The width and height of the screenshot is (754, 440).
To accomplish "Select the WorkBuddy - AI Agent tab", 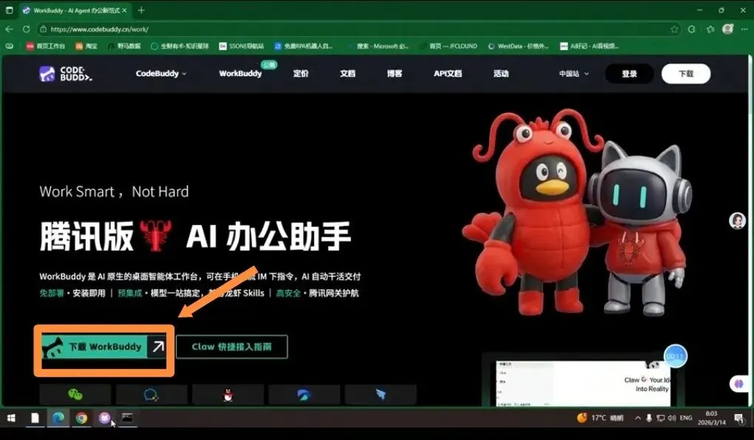I will pyautogui.click(x=75, y=10).
